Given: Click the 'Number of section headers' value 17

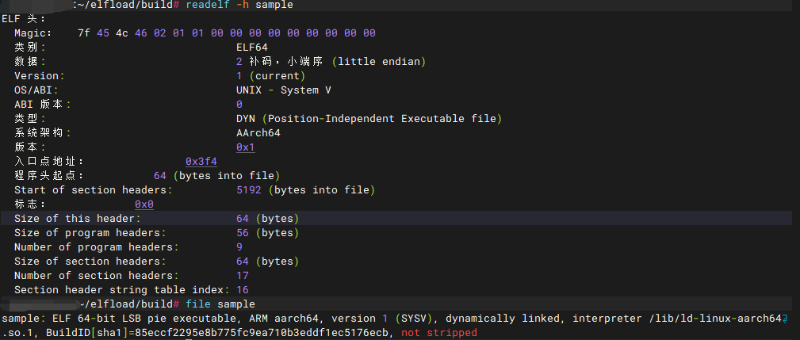Looking at the screenshot, I should click(242, 276).
